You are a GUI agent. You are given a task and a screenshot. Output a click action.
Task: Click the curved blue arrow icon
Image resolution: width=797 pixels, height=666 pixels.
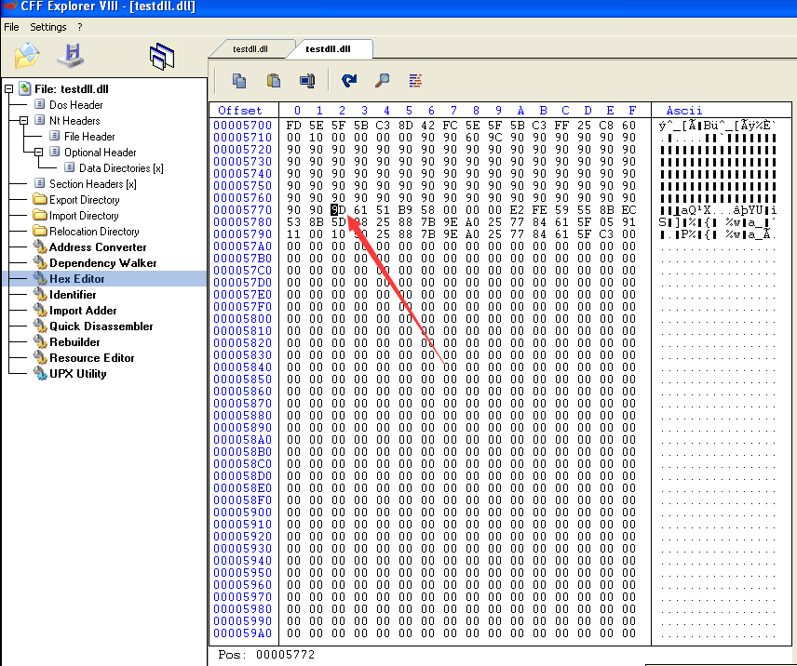coord(349,81)
